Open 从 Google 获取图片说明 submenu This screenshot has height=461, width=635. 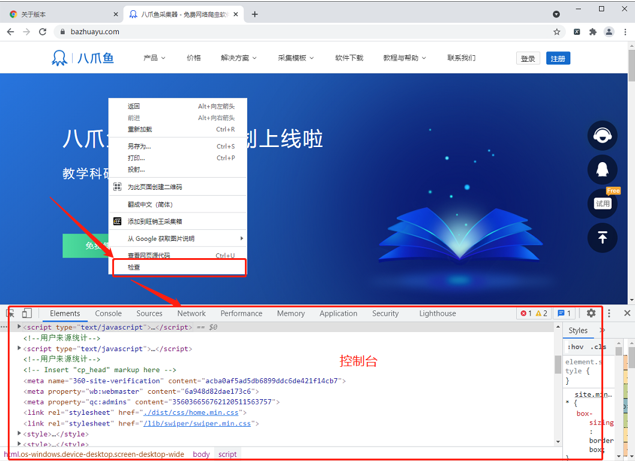tap(178, 238)
